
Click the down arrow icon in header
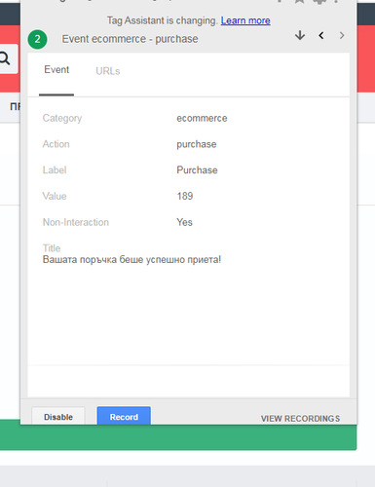[300, 35]
